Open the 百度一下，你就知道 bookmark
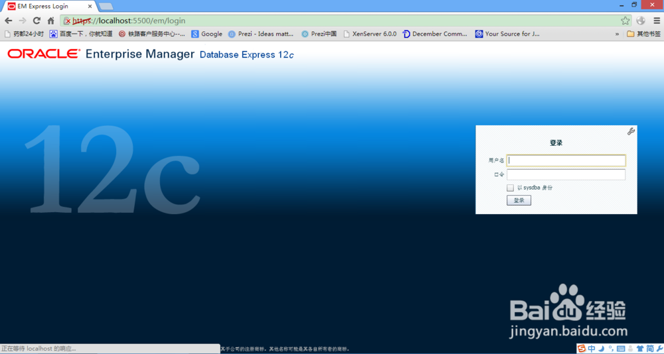 click(81, 34)
